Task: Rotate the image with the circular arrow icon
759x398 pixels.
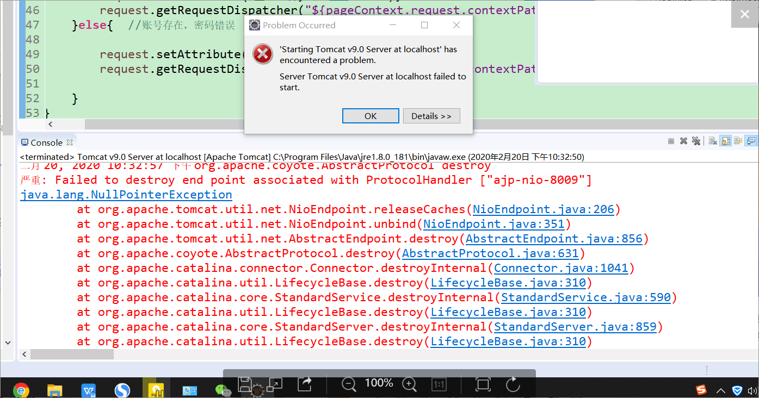Action: click(x=513, y=384)
